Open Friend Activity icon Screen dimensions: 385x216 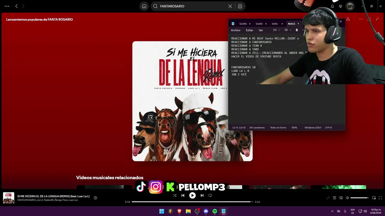pyautogui.click(x=340, y=6)
